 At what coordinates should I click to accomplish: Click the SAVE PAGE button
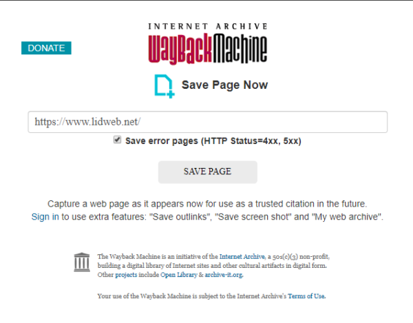click(x=208, y=171)
